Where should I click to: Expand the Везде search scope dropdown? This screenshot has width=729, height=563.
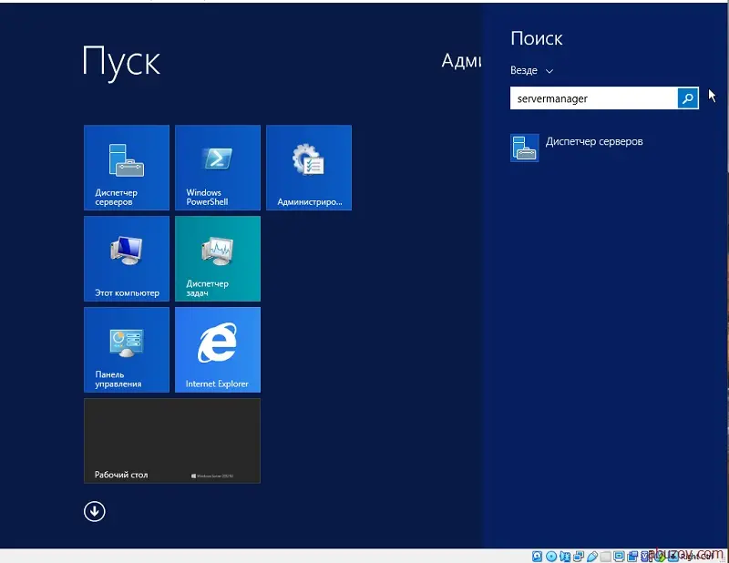point(532,70)
